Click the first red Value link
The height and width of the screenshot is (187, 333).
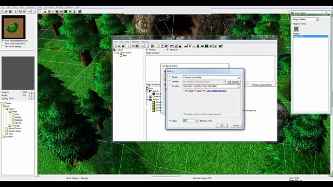click(x=191, y=91)
